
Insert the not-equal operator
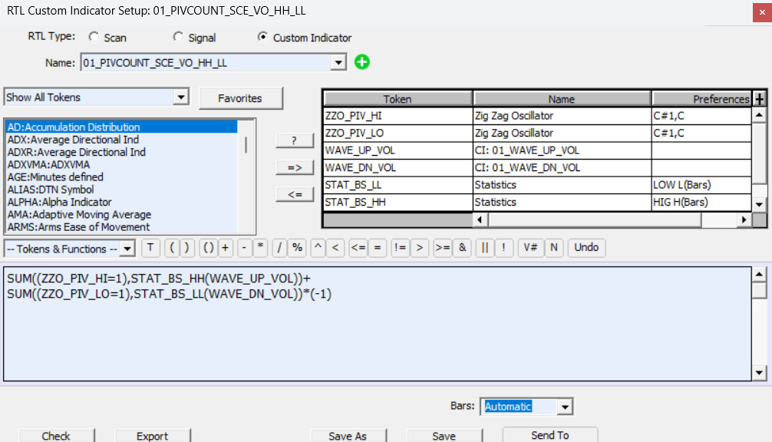401,248
